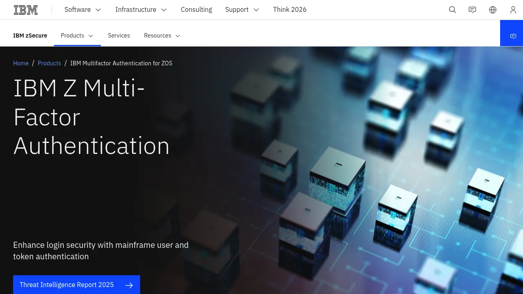Follow the Products breadcrumb link

click(49, 63)
